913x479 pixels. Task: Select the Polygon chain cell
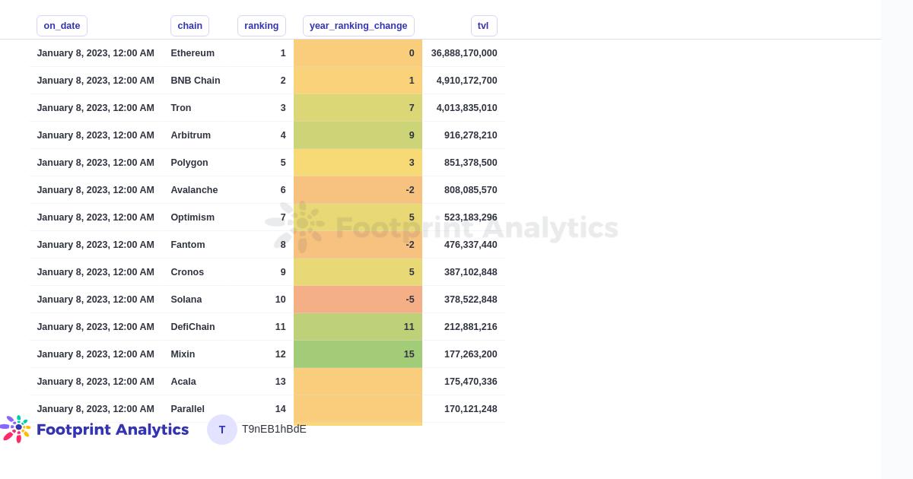click(189, 163)
